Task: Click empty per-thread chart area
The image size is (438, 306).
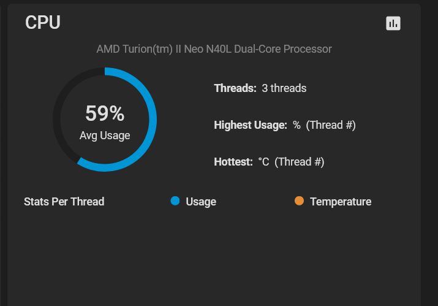Action: coord(214,258)
